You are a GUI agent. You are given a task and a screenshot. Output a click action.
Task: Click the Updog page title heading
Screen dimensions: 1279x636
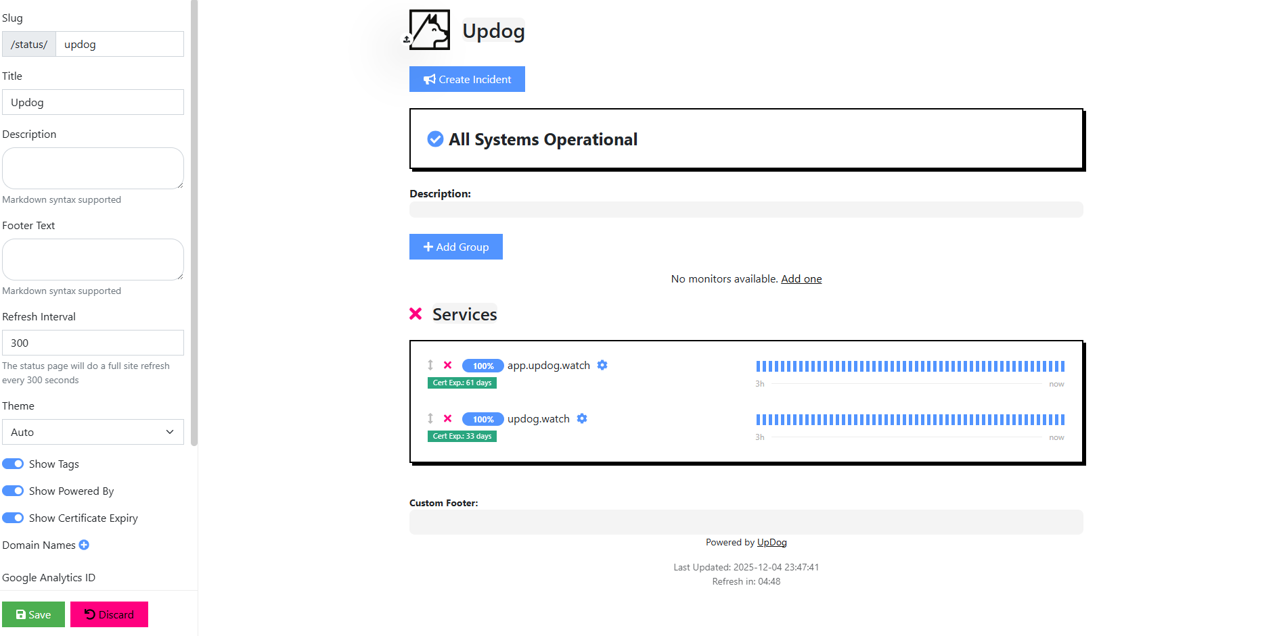tap(493, 30)
